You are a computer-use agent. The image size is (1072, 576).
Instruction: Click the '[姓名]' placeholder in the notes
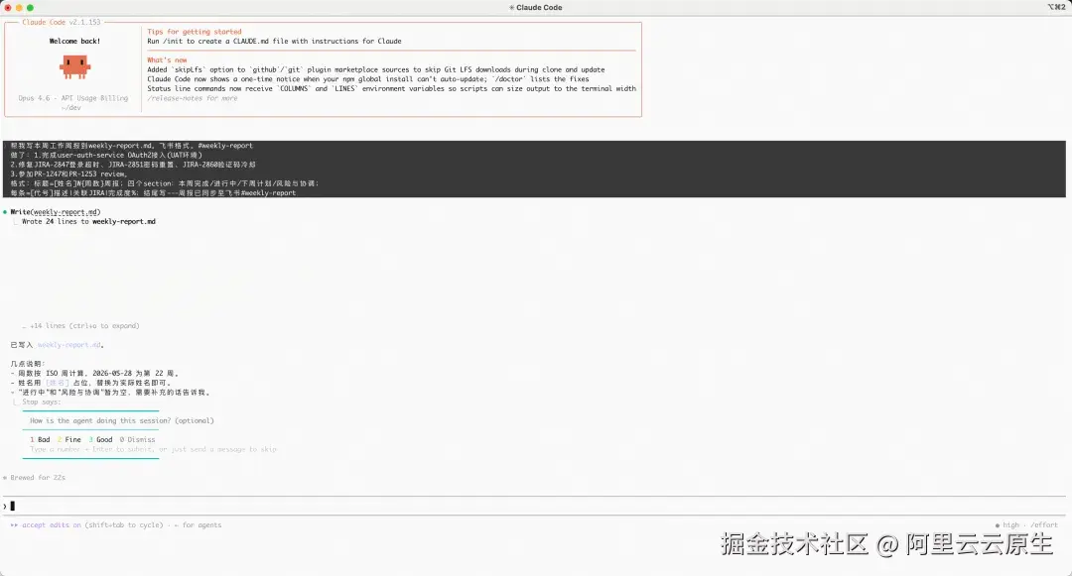pos(58,383)
